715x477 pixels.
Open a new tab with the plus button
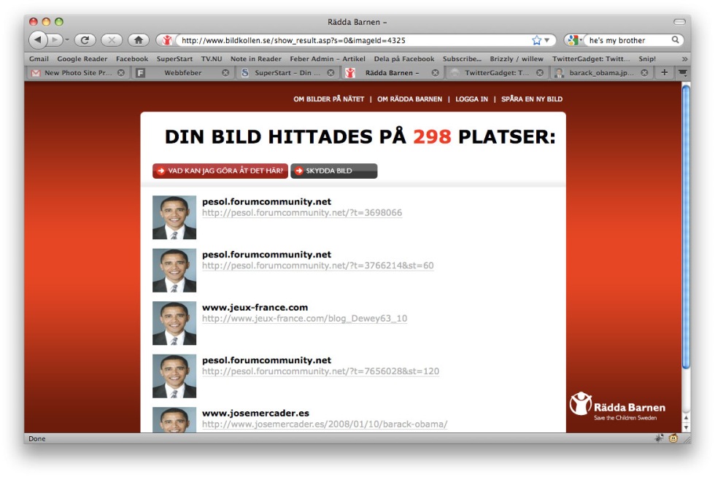665,73
